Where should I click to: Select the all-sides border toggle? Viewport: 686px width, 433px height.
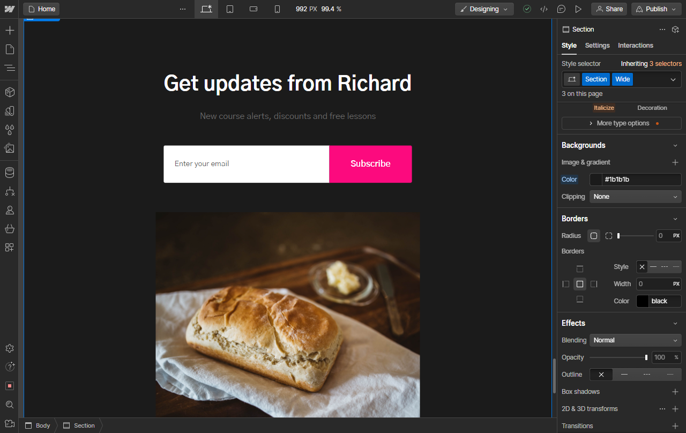coord(579,284)
